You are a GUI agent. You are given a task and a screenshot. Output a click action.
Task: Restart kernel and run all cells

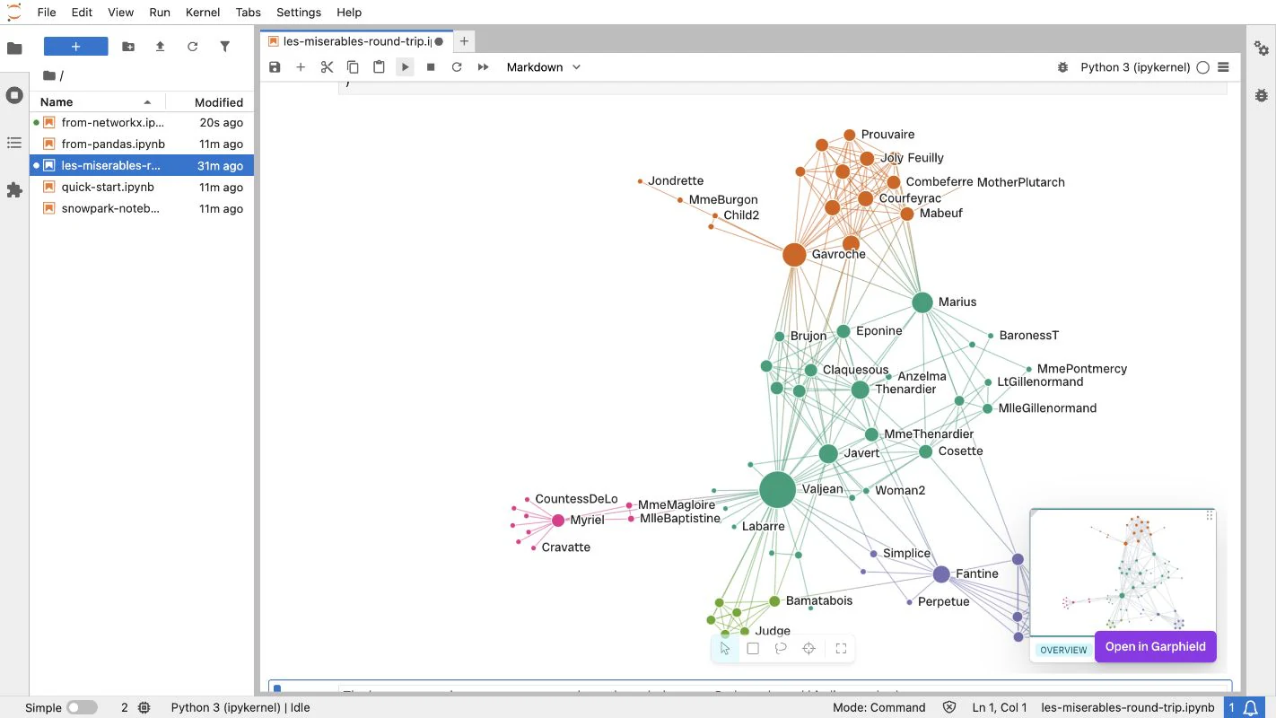[x=483, y=67]
